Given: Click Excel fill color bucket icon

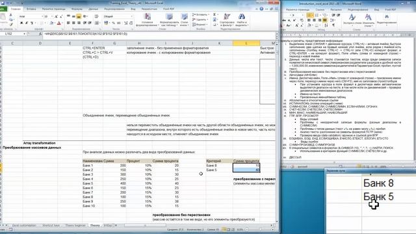Looking at the screenshot, I should (52, 23).
